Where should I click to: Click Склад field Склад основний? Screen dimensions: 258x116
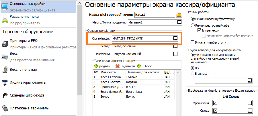click(x=145, y=46)
